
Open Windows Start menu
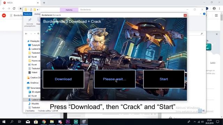pos(4,122)
